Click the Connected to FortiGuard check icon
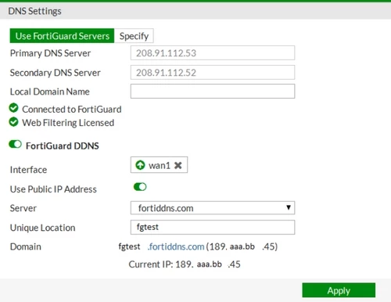Image resolution: width=391 pixels, height=302 pixels. (x=13, y=108)
